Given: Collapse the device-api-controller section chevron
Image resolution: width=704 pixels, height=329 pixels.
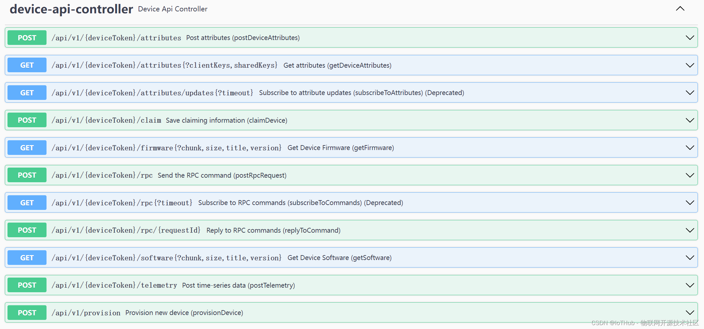Looking at the screenshot, I should (680, 9).
